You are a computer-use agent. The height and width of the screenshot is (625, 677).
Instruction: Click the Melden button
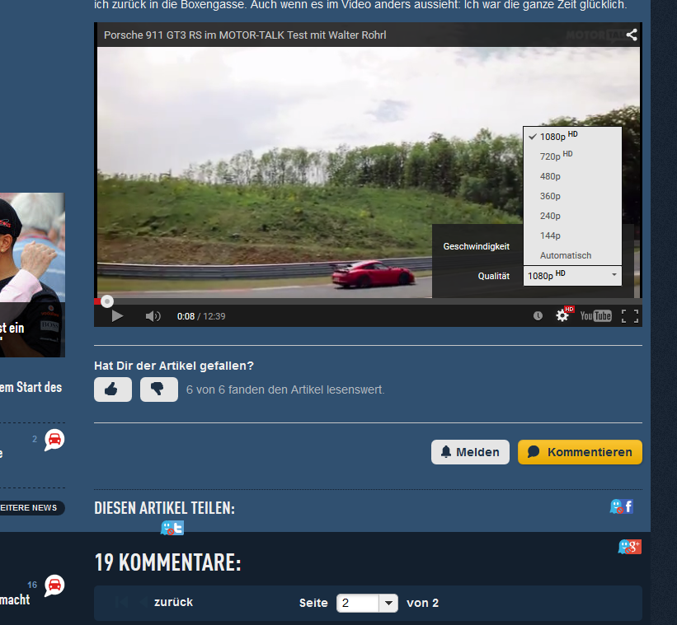[470, 451]
